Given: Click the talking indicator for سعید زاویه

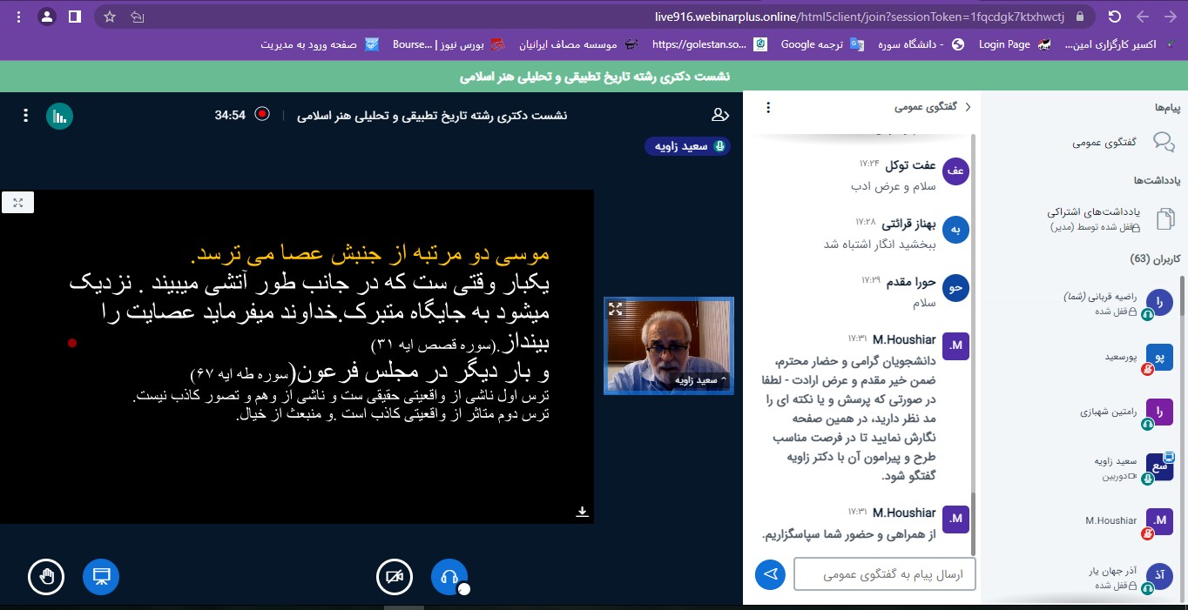Looking at the screenshot, I should pyautogui.click(x=687, y=146).
